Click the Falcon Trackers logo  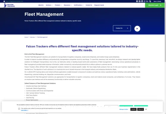[9, 5]
